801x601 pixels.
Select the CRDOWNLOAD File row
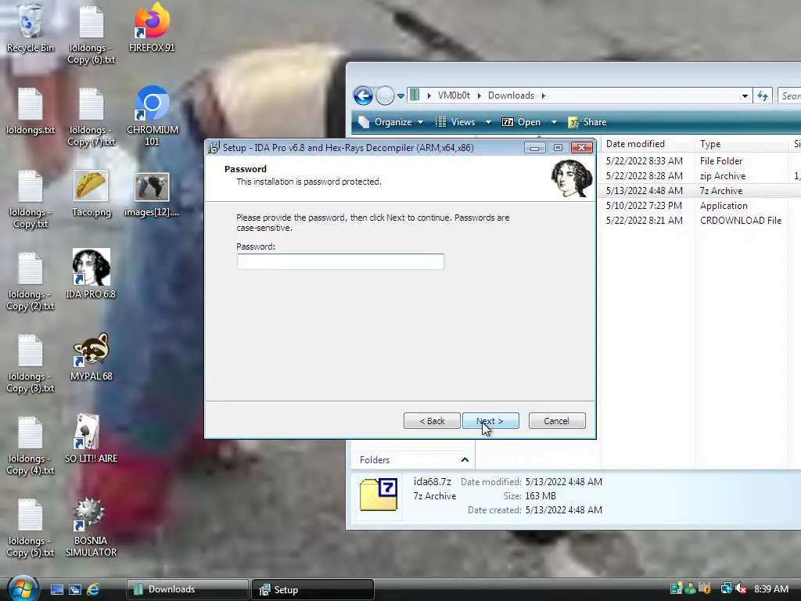[701, 220]
